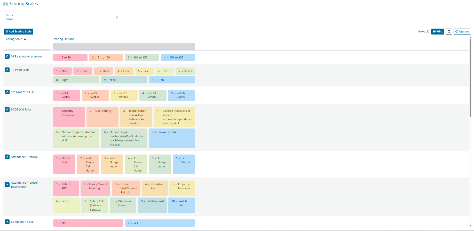Select the blue '10 - Ten' option swatch
The image size is (474, 231).
(x=172, y=80)
